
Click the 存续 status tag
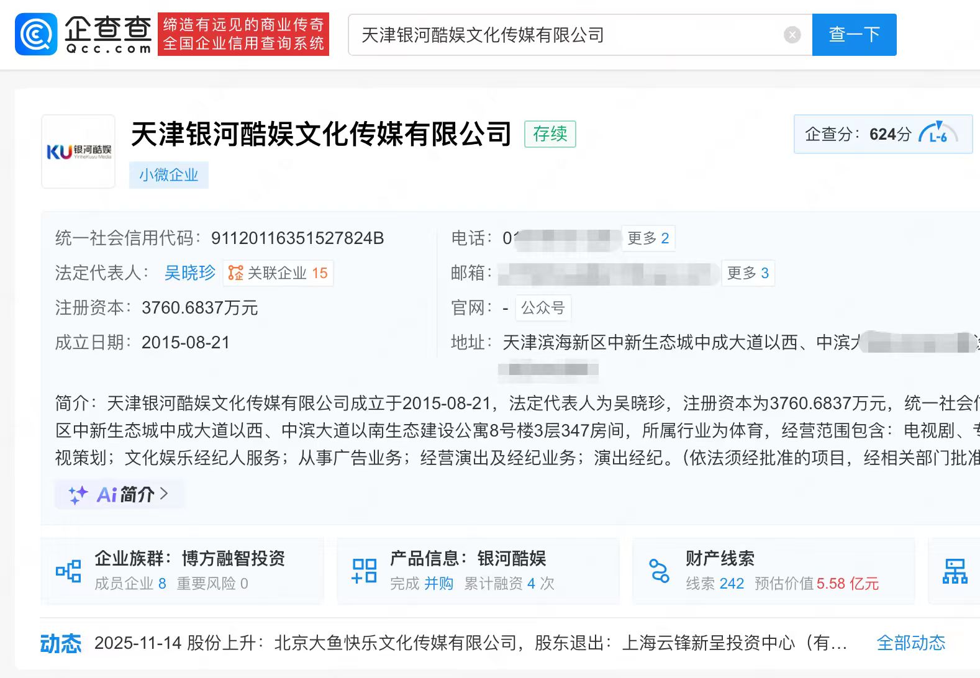[550, 134]
